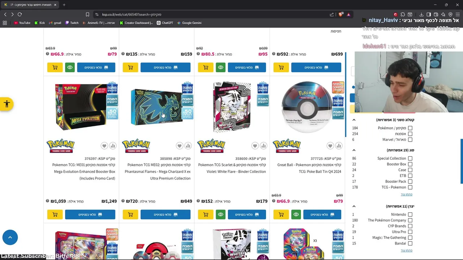This screenshot has height=260, width=463.
Task: Open the Kick bookmark
Action: point(39,23)
